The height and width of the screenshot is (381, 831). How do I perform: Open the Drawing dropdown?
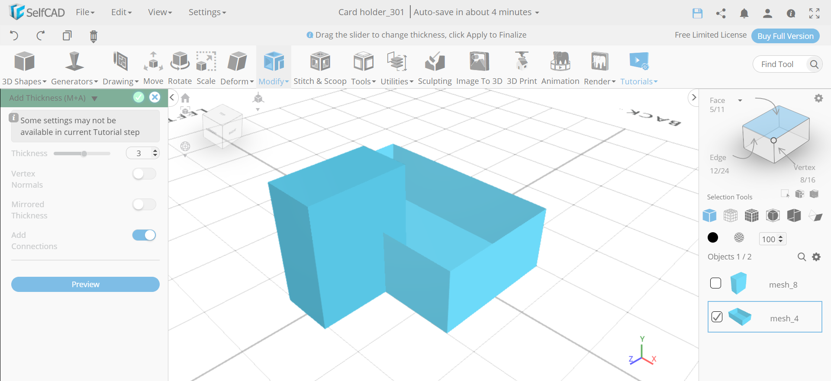tap(120, 68)
